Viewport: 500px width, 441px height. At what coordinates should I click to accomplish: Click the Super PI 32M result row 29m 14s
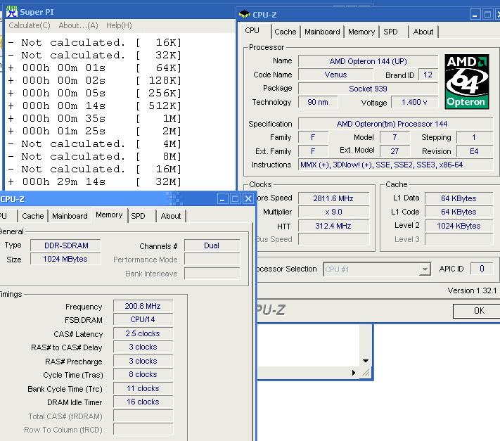click(94, 181)
